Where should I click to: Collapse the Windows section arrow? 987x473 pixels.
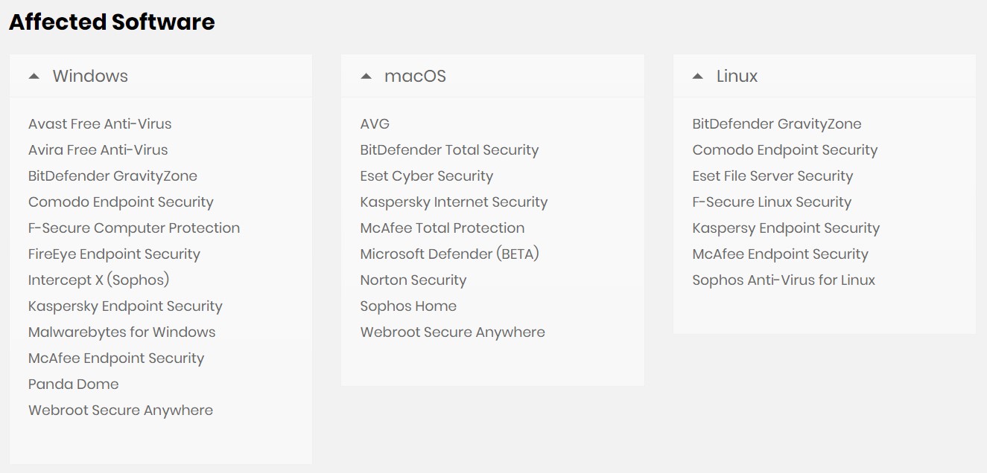[34, 76]
